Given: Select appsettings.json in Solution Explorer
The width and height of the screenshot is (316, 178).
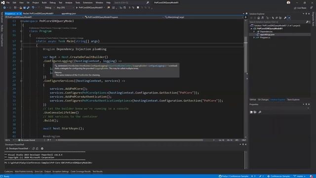Looking at the screenshot, I should click(267, 35).
